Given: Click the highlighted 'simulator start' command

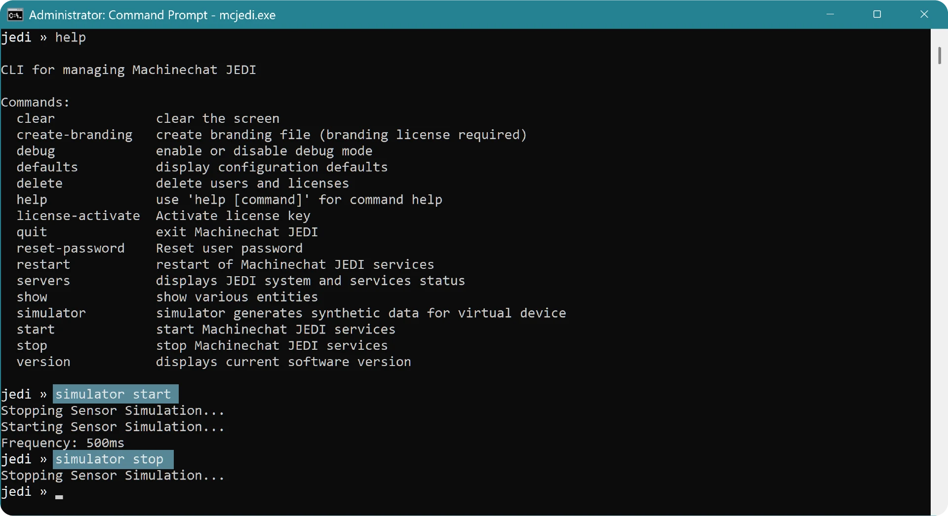Looking at the screenshot, I should coord(116,394).
